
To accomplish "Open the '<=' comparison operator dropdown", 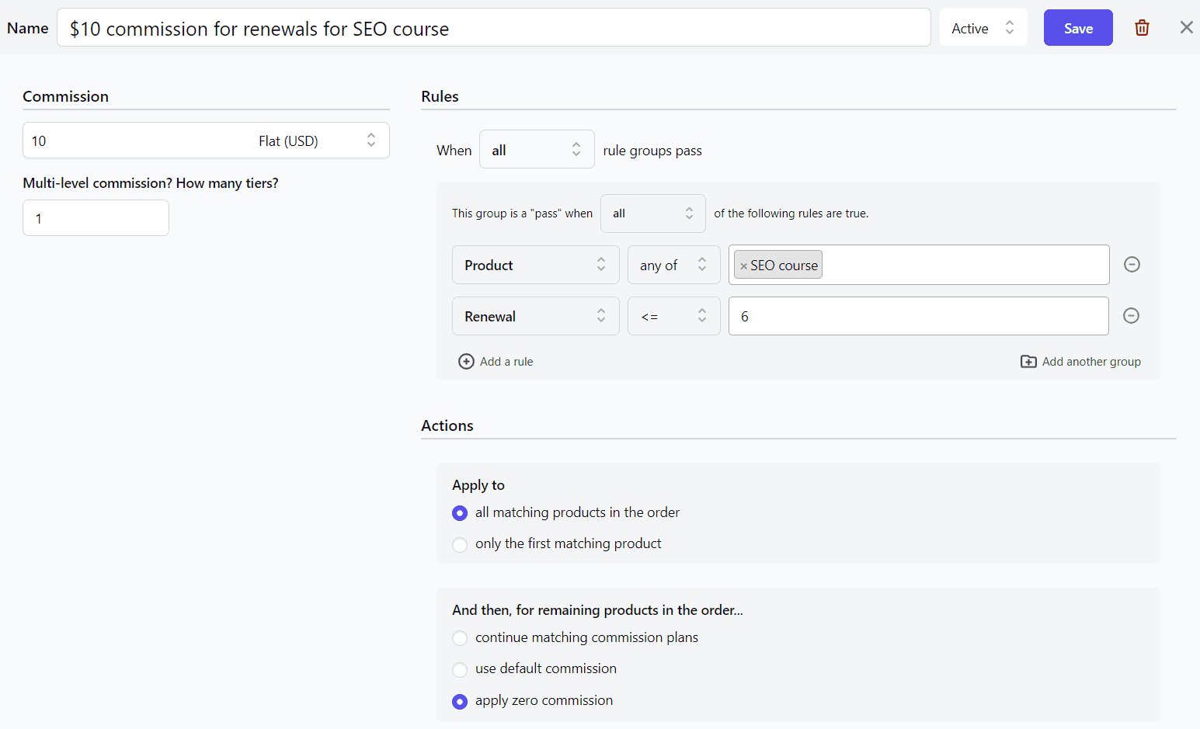I will click(673, 316).
